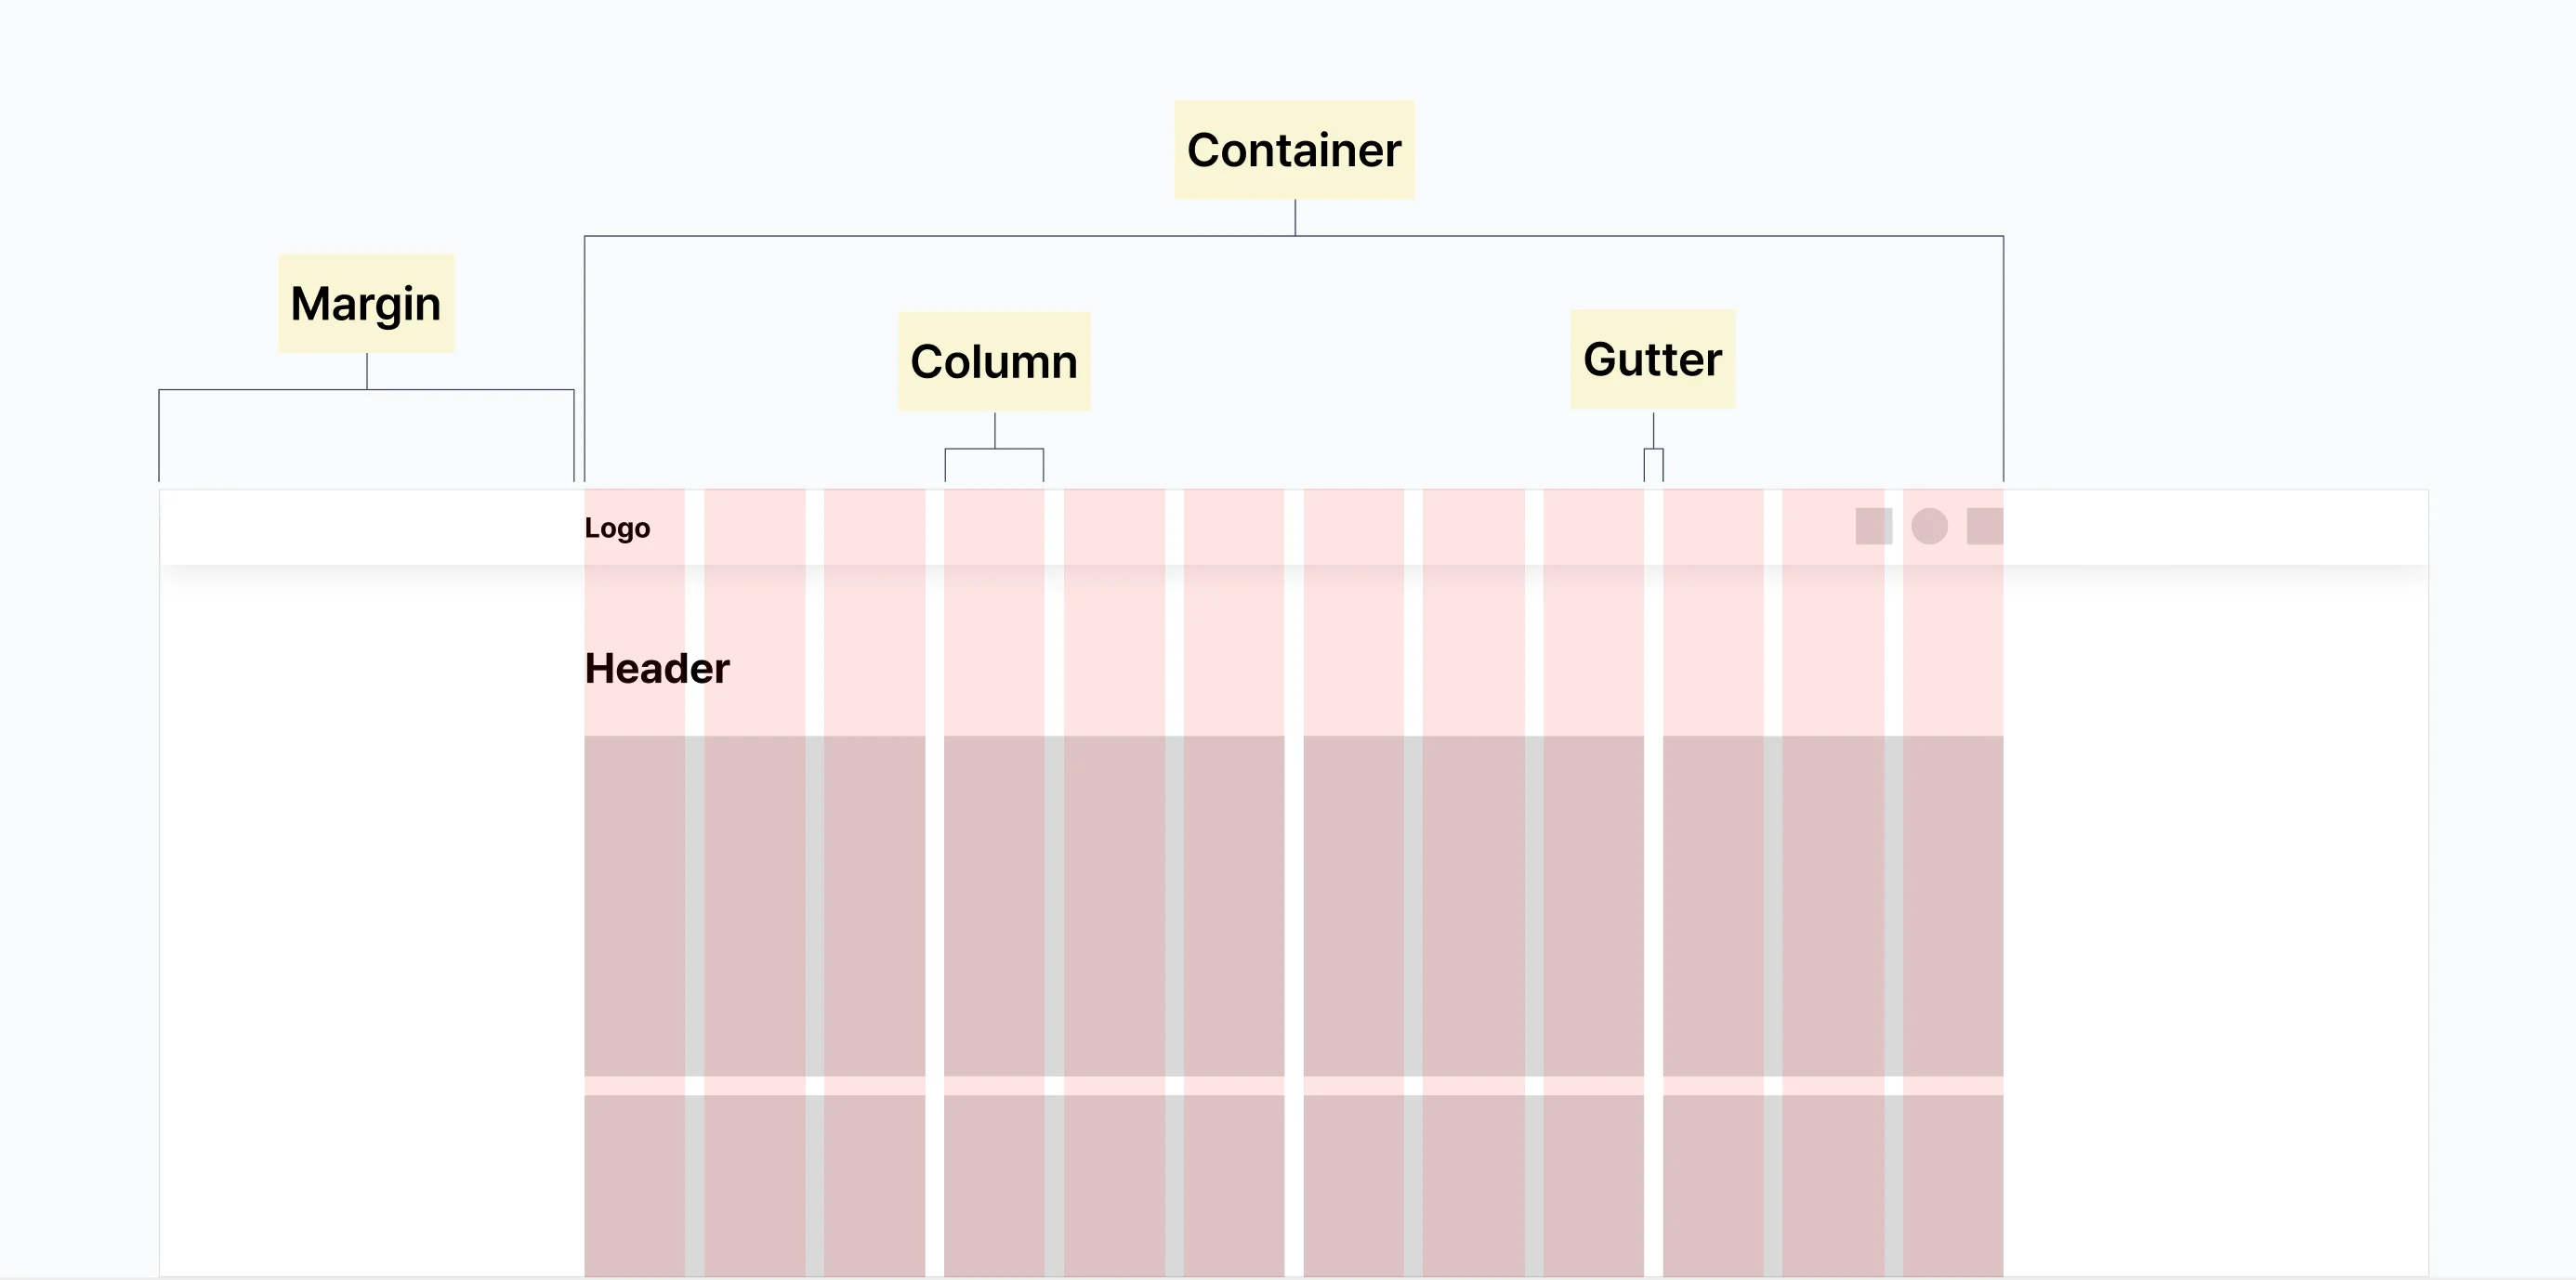
Task: Click the white navbar area left of Logo
Action: pyautogui.click(x=370, y=528)
